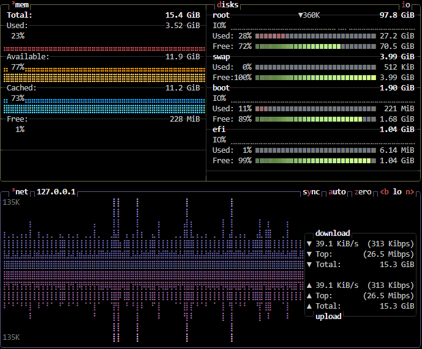Toggle auto scaling for network graph
This screenshot has width=422, height=349.
(x=337, y=192)
